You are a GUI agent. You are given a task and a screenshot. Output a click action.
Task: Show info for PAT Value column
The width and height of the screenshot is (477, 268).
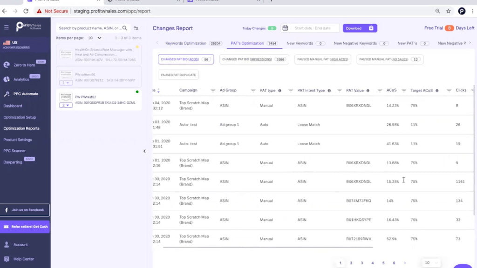[x=368, y=91]
